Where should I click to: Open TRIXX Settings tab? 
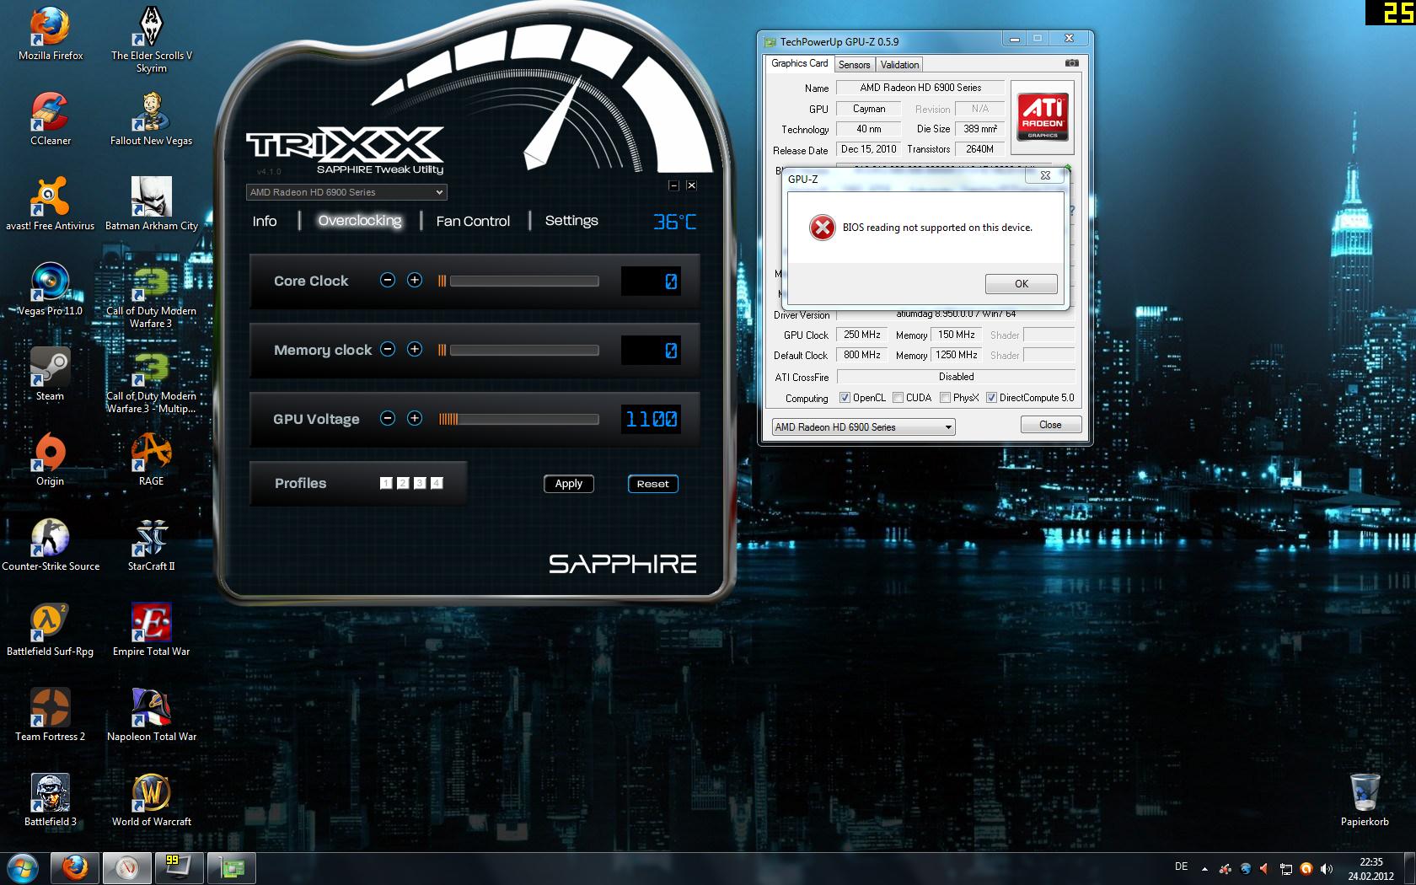click(571, 221)
